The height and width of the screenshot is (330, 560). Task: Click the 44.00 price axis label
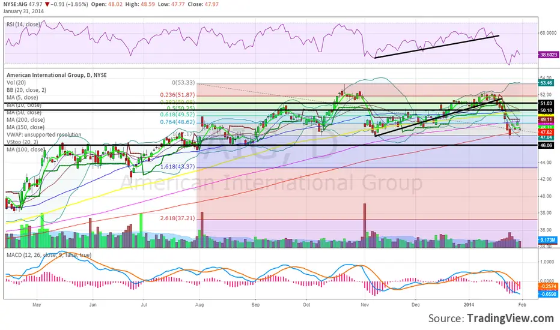546,163
